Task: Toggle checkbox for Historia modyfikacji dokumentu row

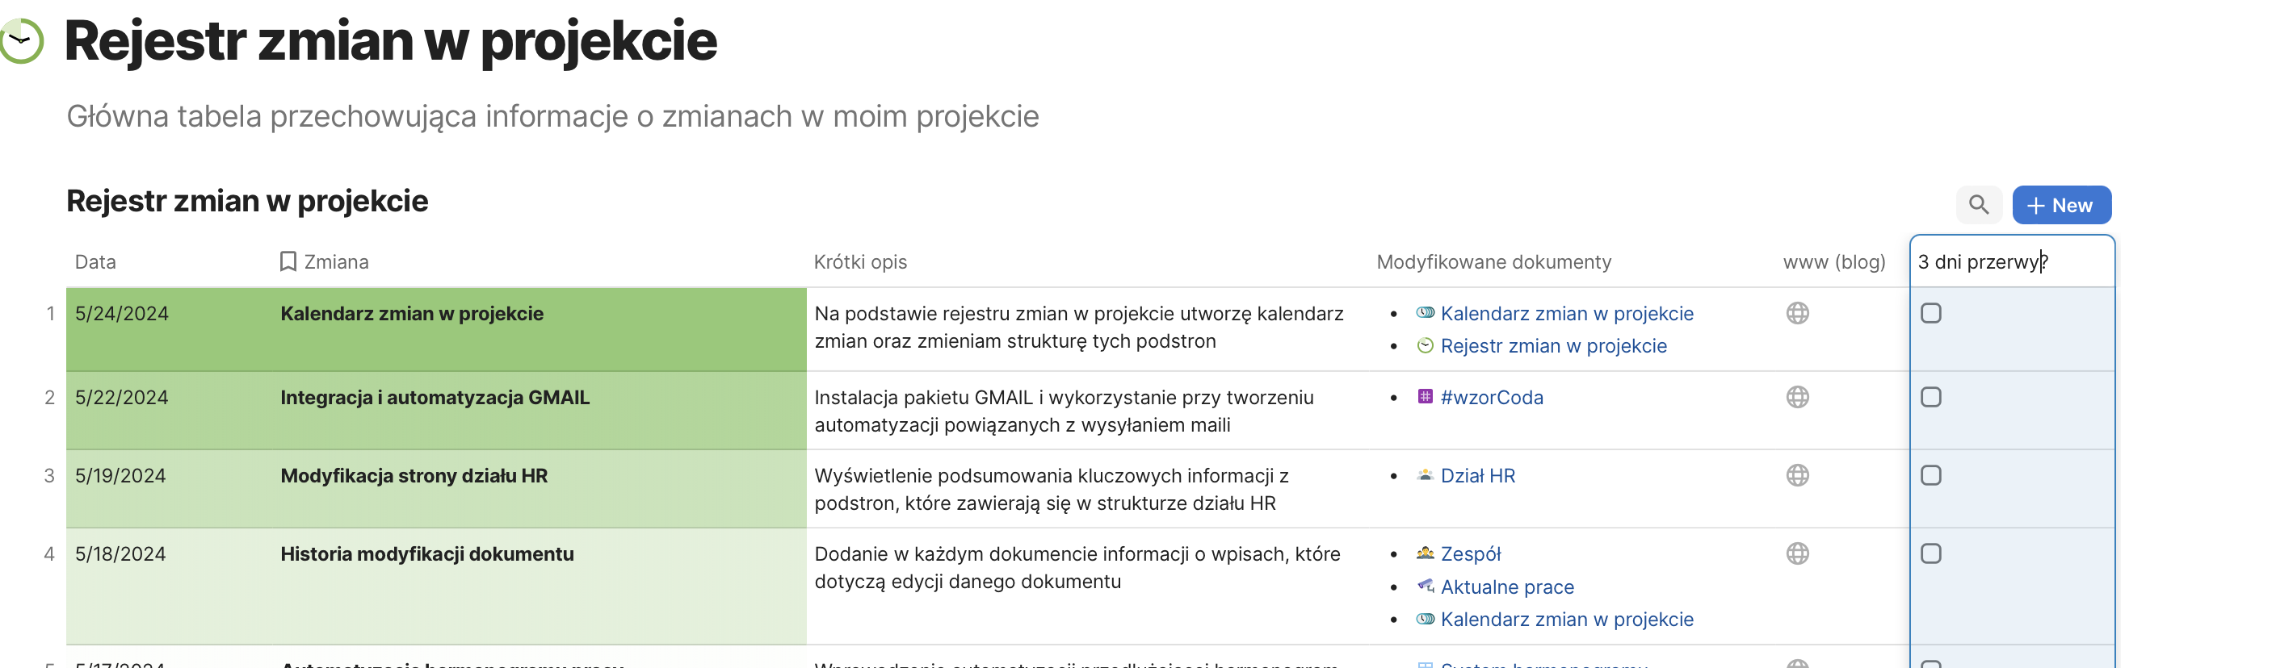Action: 1930,554
